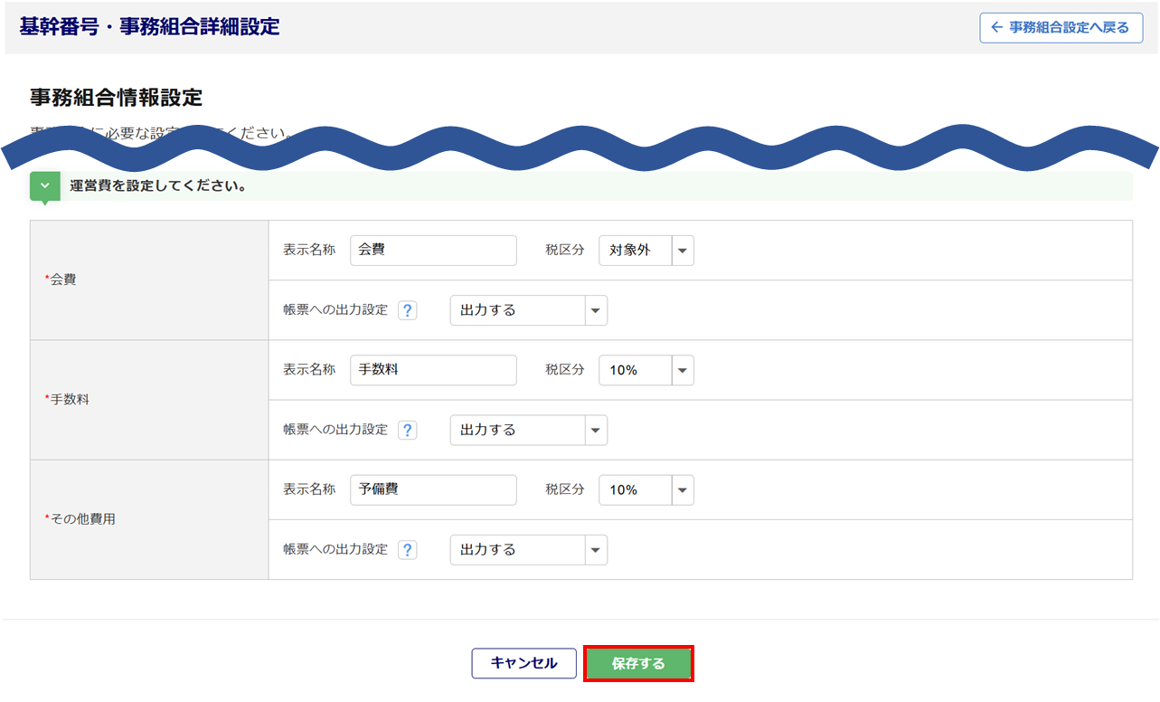Viewport: 1160px width, 702px height.
Task: Open 帳票への出力設定 dropdown for 手数料
Action: pos(528,430)
